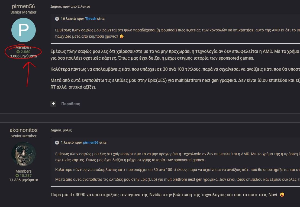Open the 'Δημοσ. μόλις' post timestamp
This screenshot has height=207, width=300.
tap(61, 130)
